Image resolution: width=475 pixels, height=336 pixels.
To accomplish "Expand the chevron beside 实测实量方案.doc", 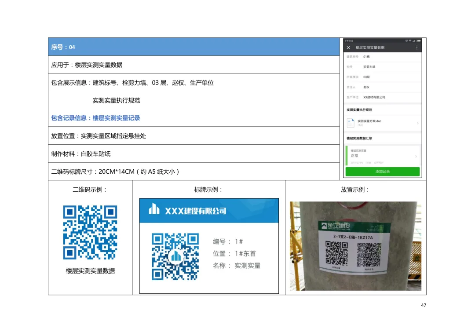I will click(x=418, y=123).
